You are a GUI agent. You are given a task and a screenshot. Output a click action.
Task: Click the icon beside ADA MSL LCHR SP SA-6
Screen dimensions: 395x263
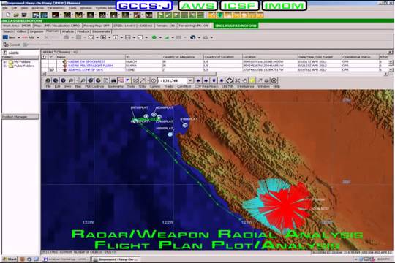pos(65,69)
